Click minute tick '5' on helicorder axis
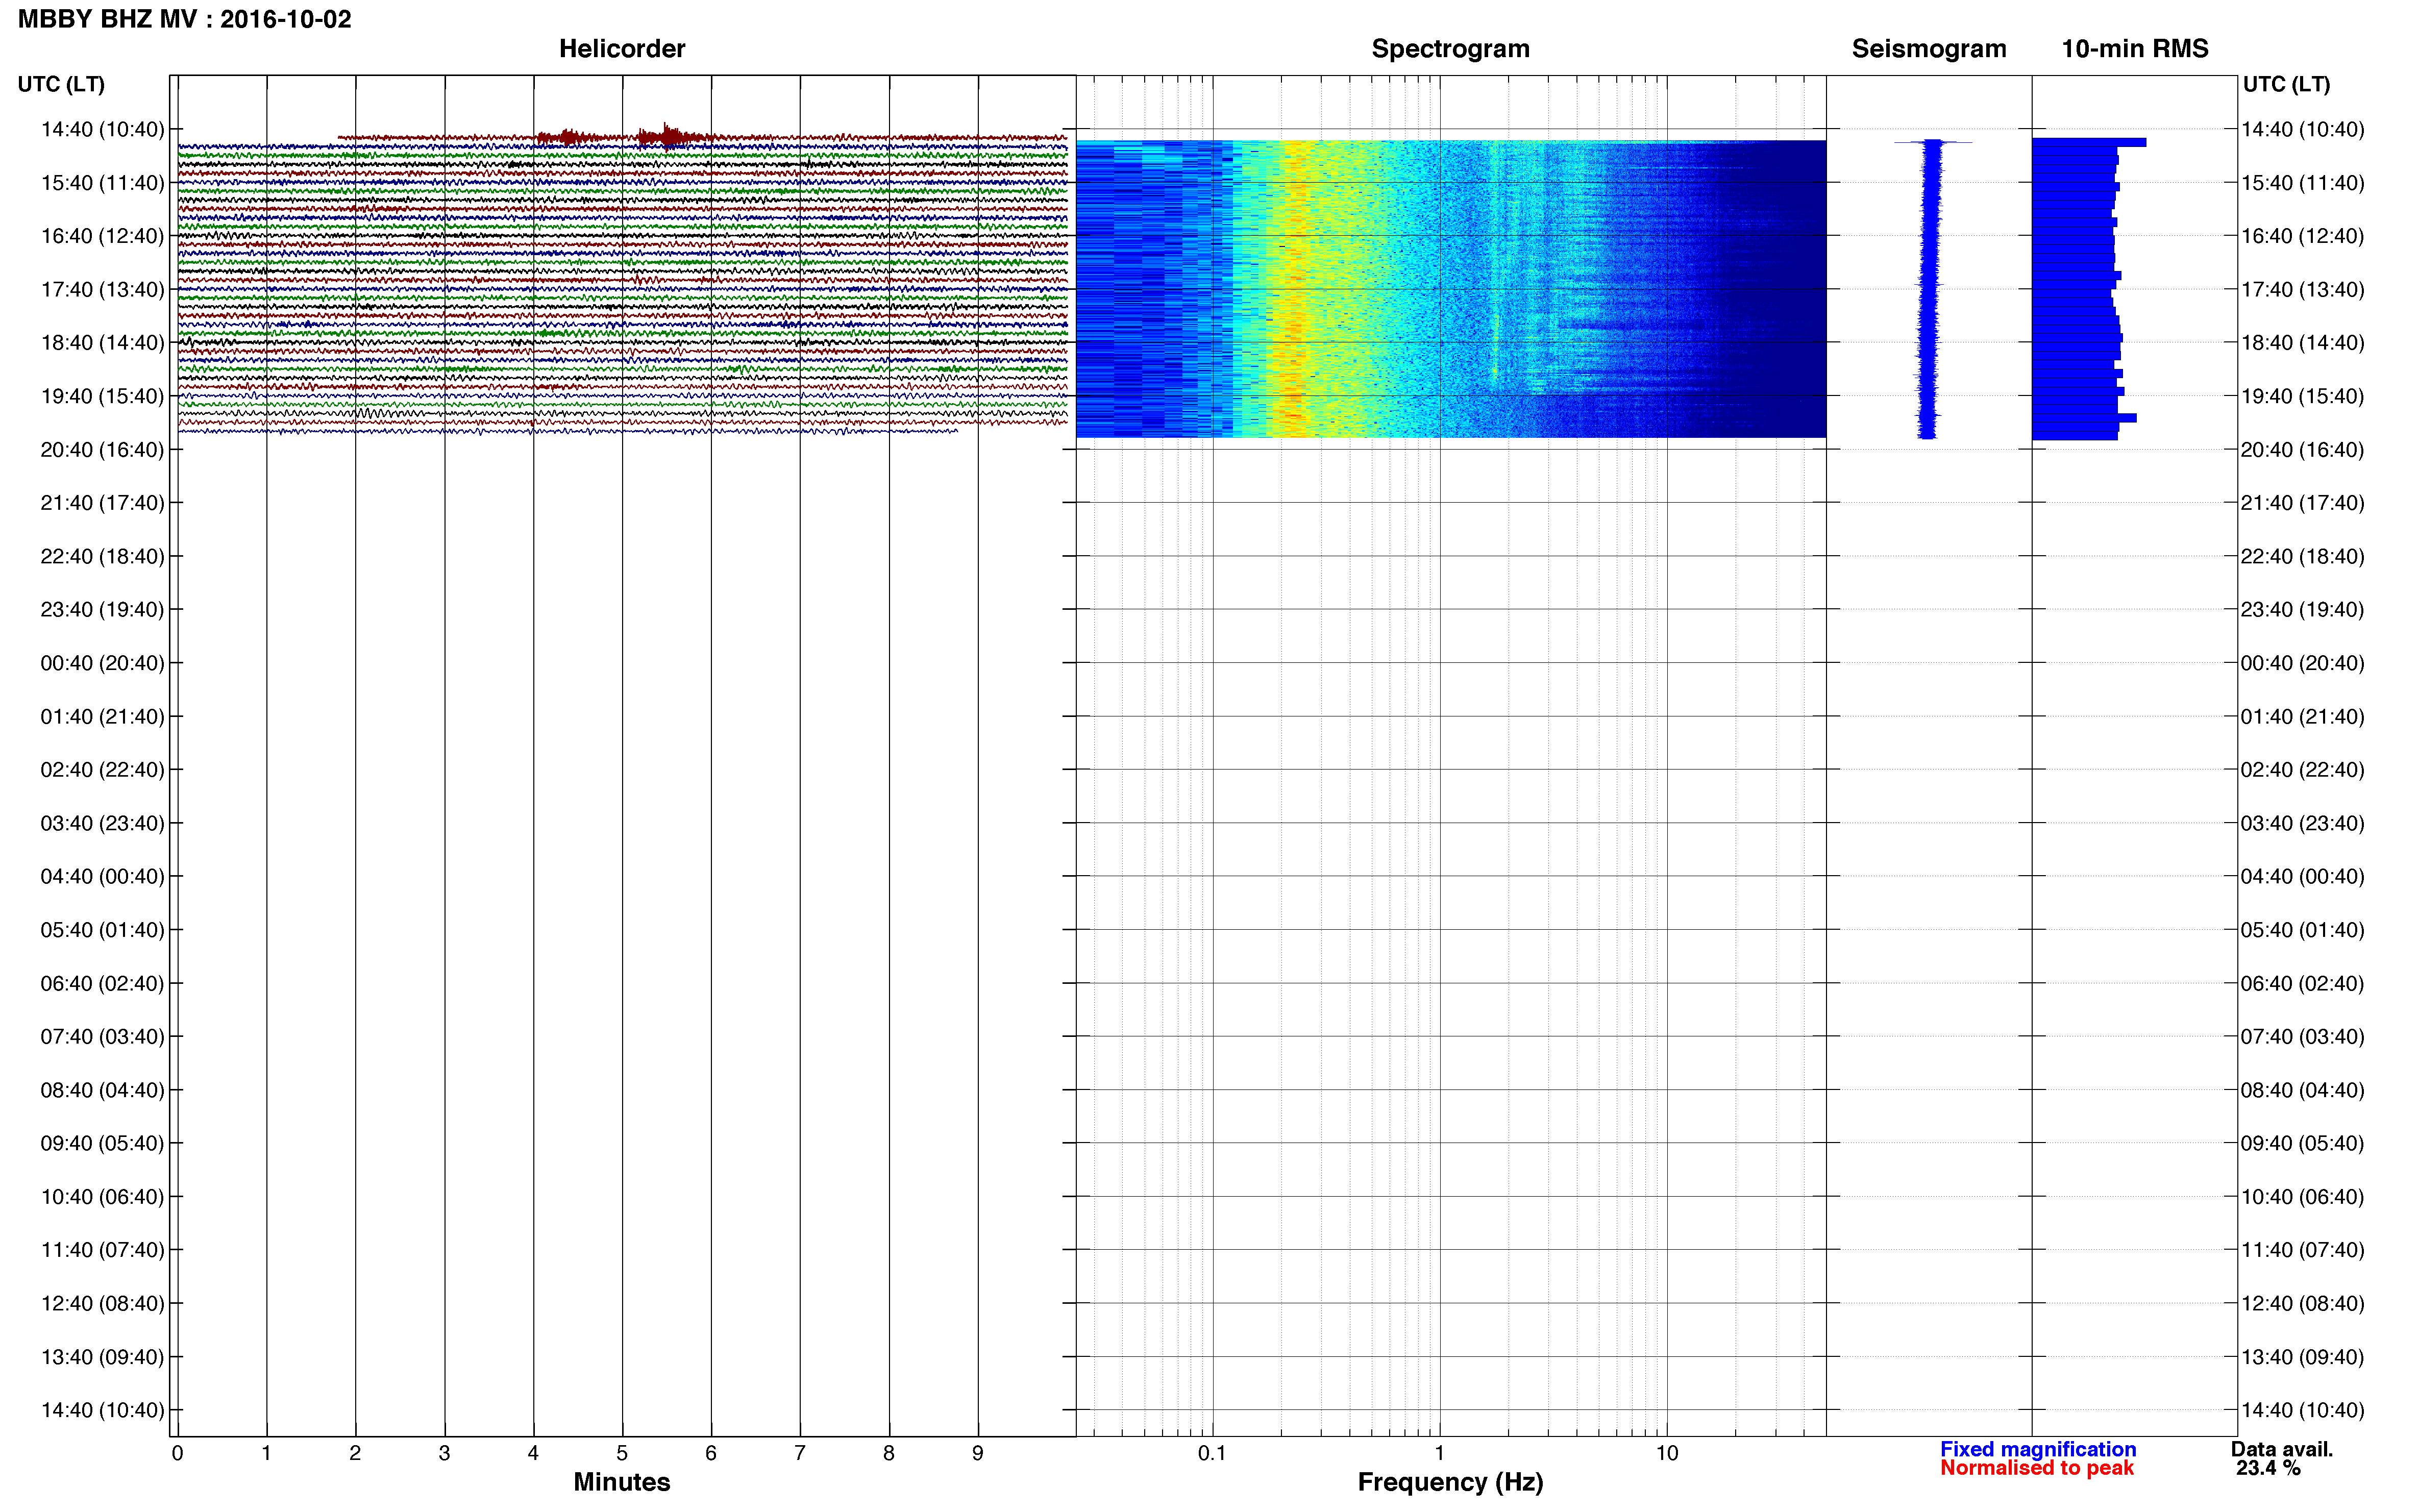2419x1512 pixels. (x=622, y=1453)
